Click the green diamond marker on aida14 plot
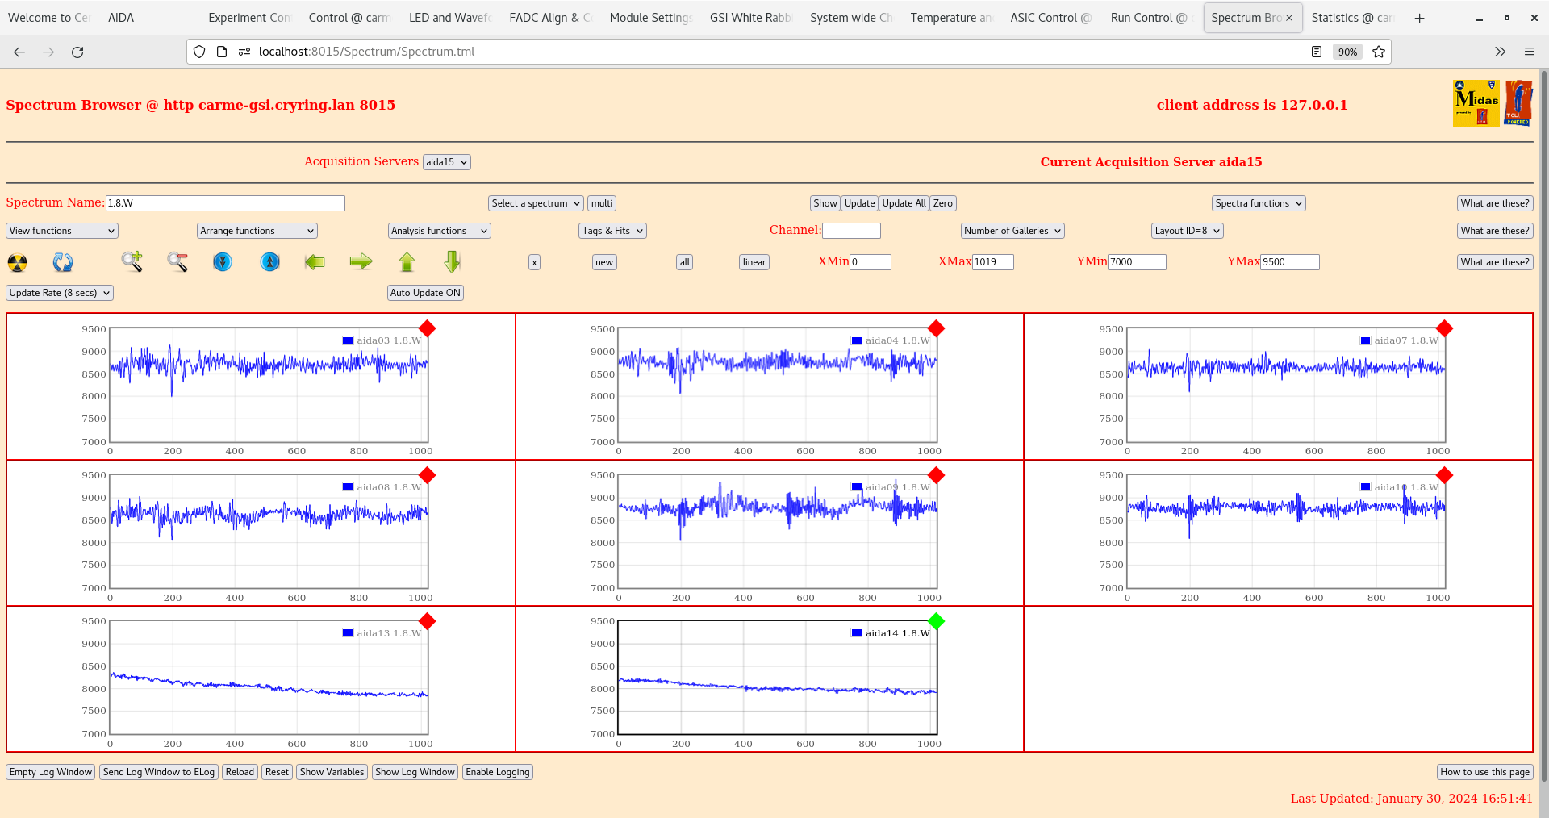This screenshot has width=1549, height=818. (936, 621)
